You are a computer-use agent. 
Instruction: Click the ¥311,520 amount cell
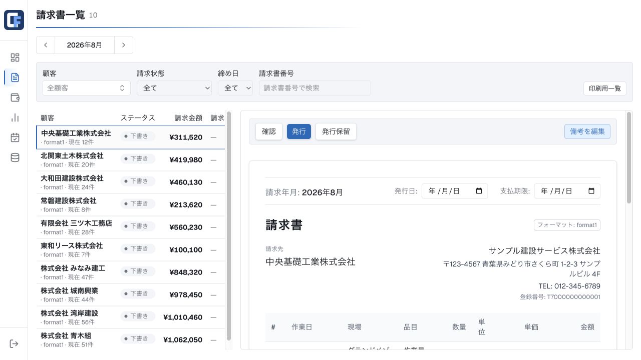(x=186, y=137)
